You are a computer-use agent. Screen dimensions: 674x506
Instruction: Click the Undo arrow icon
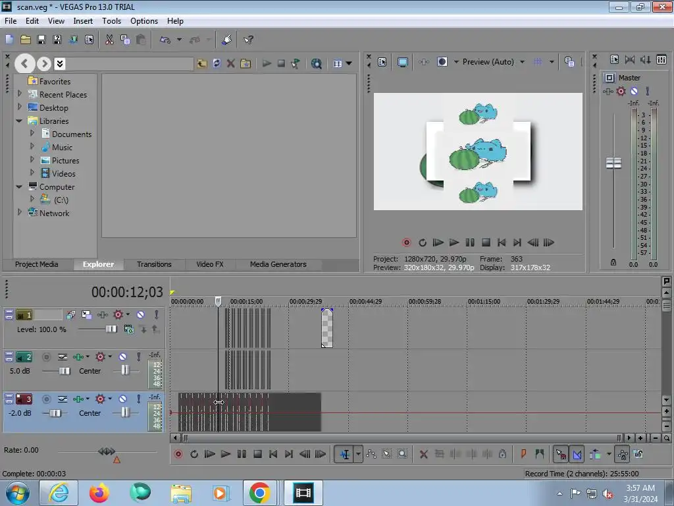point(165,40)
